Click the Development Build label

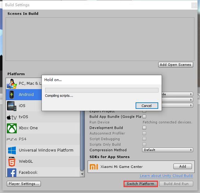[106, 128]
